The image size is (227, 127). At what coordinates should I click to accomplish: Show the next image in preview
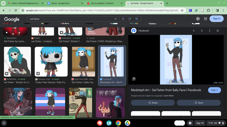coord(201,31)
